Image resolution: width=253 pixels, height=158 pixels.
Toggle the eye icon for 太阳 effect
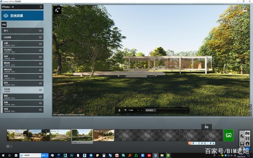tap(40, 44)
